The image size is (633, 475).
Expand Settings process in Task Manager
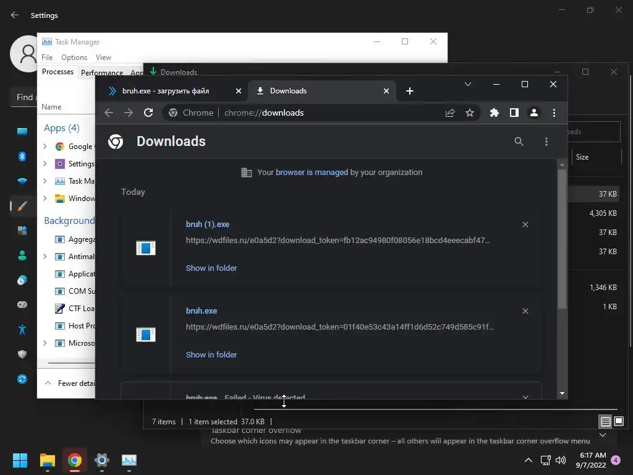click(45, 163)
